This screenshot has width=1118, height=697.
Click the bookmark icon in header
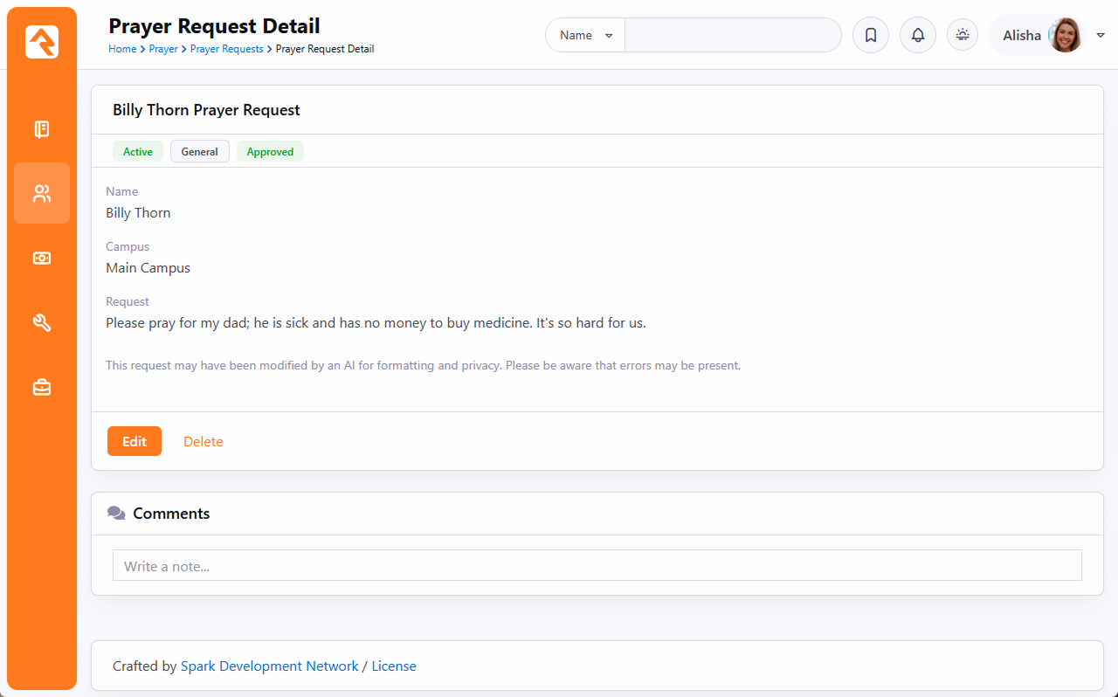[x=870, y=36]
